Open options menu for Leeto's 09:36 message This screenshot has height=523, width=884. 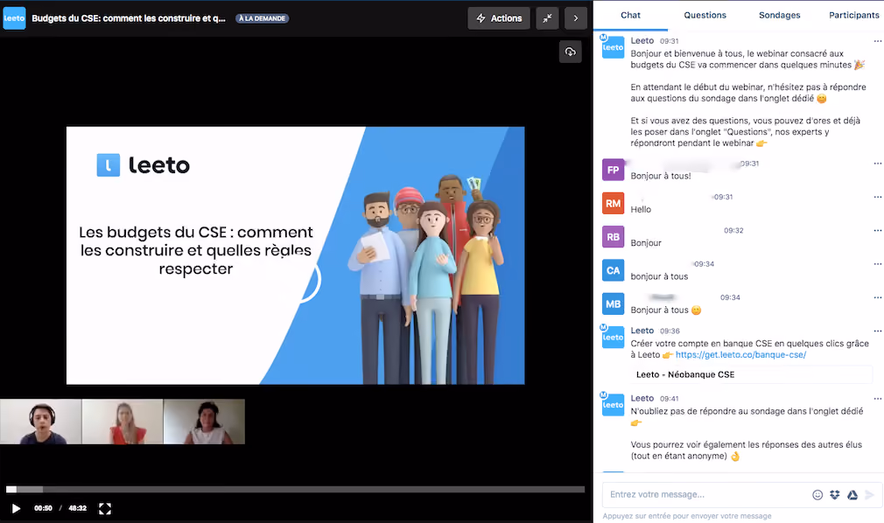coord(877,331)
